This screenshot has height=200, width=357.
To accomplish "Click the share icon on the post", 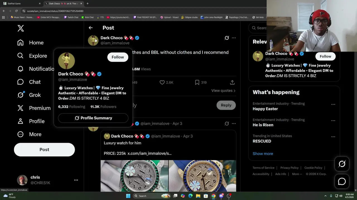I will point(232,82).
